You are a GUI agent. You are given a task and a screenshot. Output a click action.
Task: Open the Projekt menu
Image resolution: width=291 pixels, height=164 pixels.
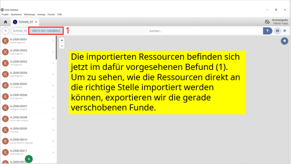(x=5, y=14)
